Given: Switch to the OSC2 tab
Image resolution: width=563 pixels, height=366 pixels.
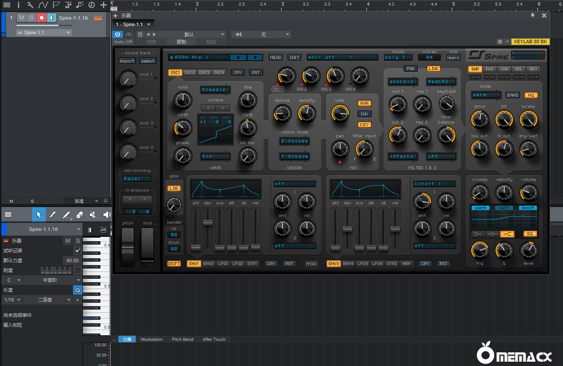Looking at the screenshot, I should tap(190, 73).
